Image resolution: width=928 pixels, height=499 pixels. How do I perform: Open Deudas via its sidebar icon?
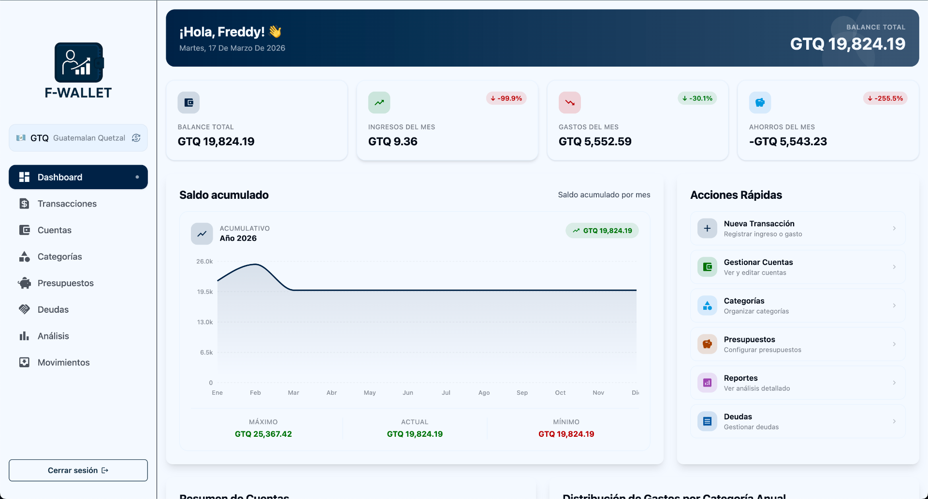point(25,309)
